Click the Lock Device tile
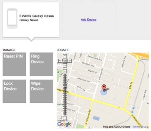This screenshot has height=131, width=151. pyautogui.click(x=14, y=91)
